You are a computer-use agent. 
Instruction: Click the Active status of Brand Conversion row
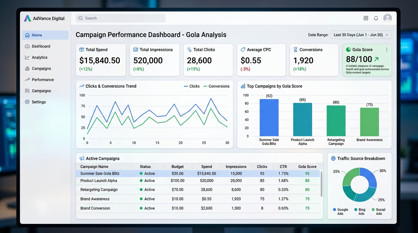click(147, 208)
